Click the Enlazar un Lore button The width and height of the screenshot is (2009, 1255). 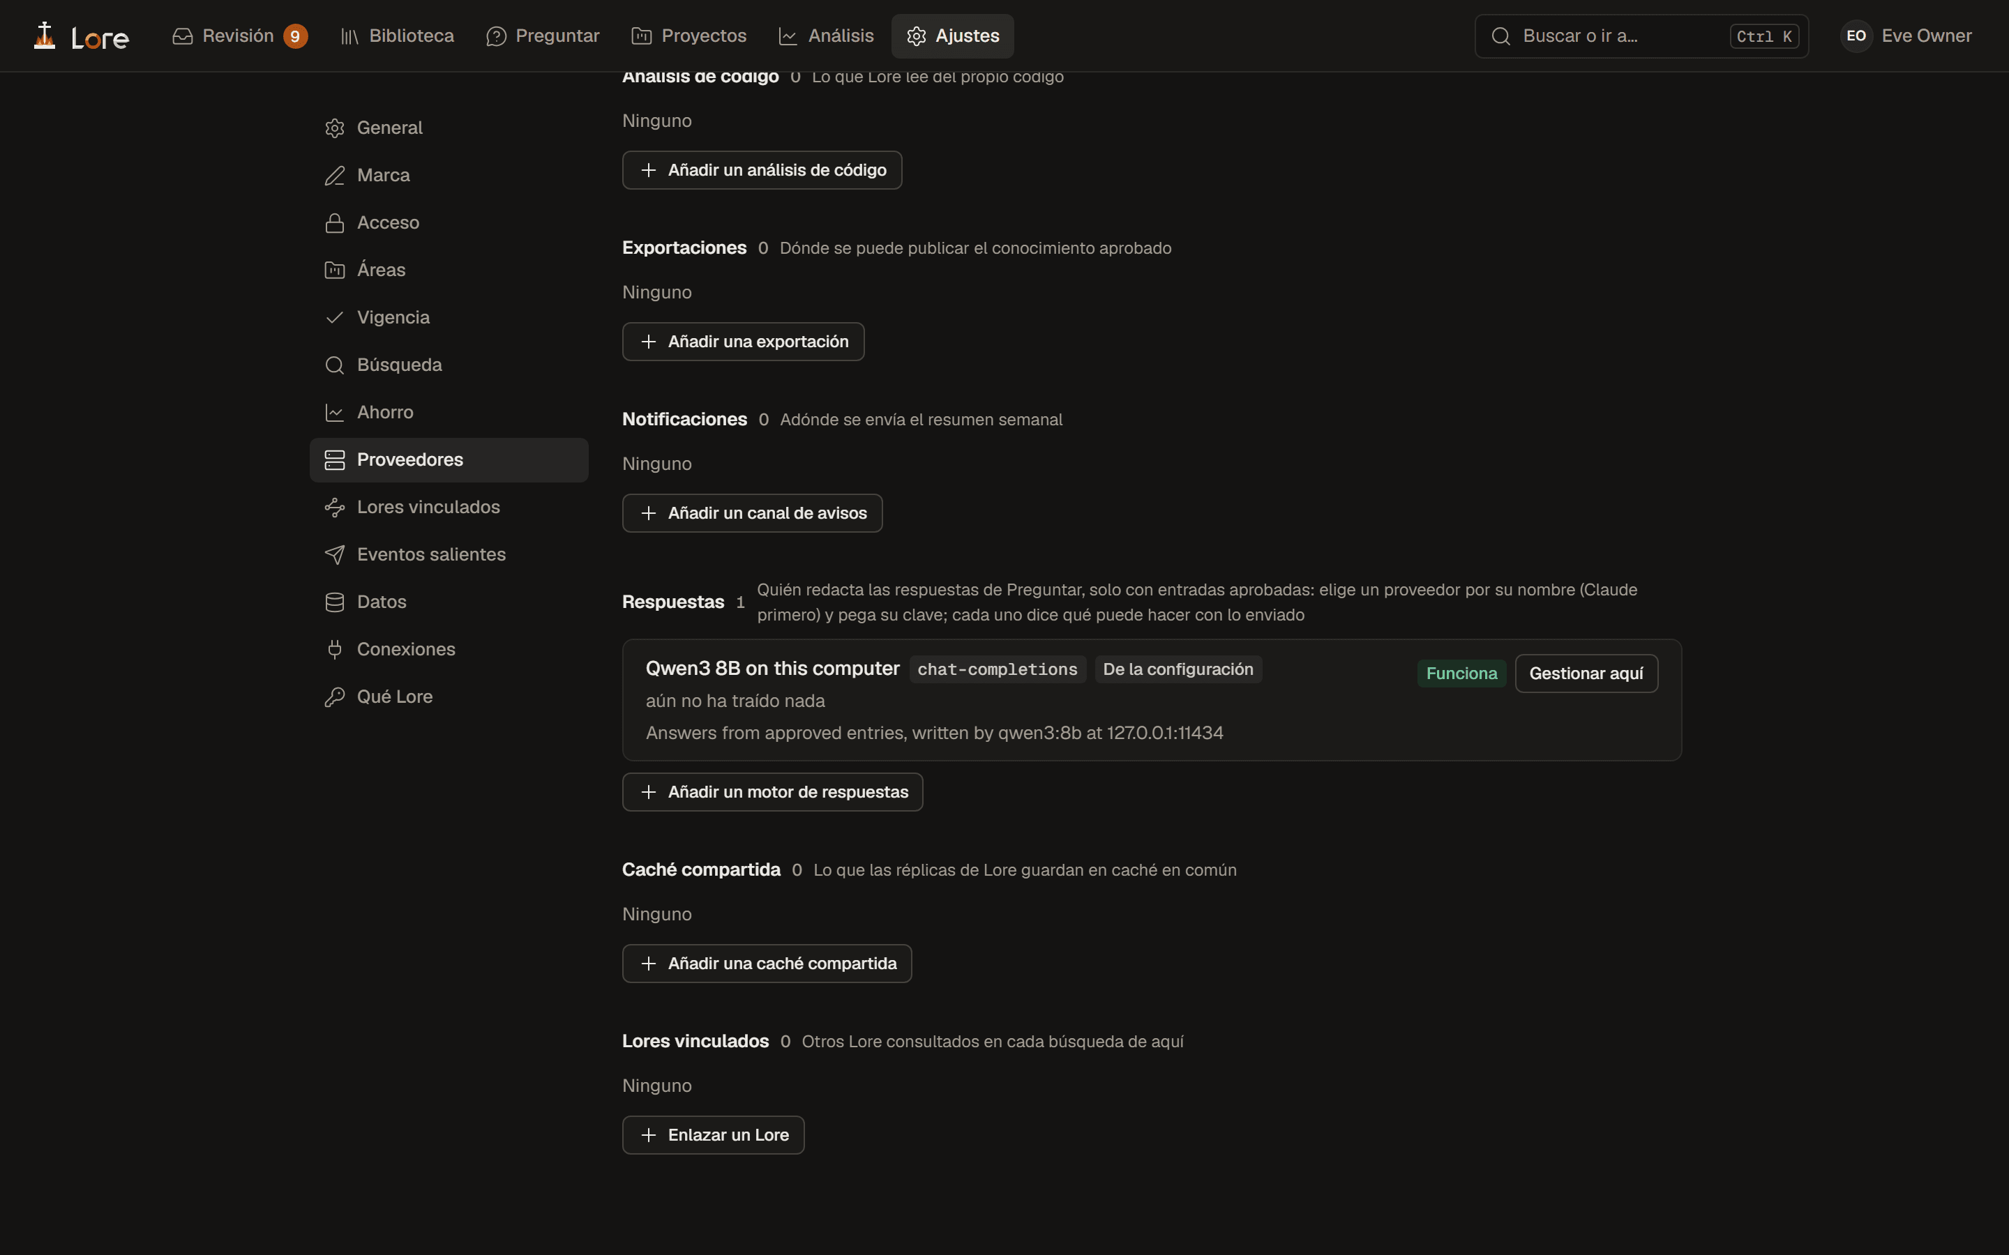(713, 1134)
